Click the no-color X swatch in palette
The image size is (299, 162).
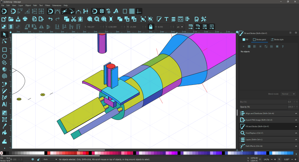(1, 153)
